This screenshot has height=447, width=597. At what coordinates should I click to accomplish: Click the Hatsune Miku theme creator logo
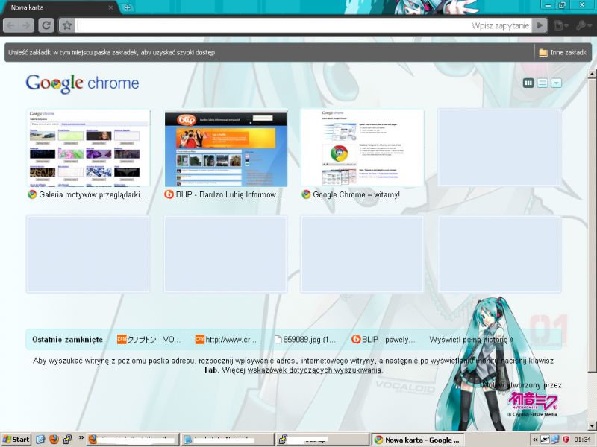pos(532,404)
